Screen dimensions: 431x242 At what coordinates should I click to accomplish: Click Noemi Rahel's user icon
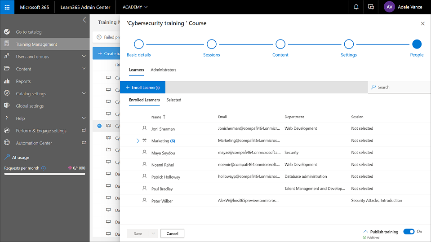click(x=144, y=164)
